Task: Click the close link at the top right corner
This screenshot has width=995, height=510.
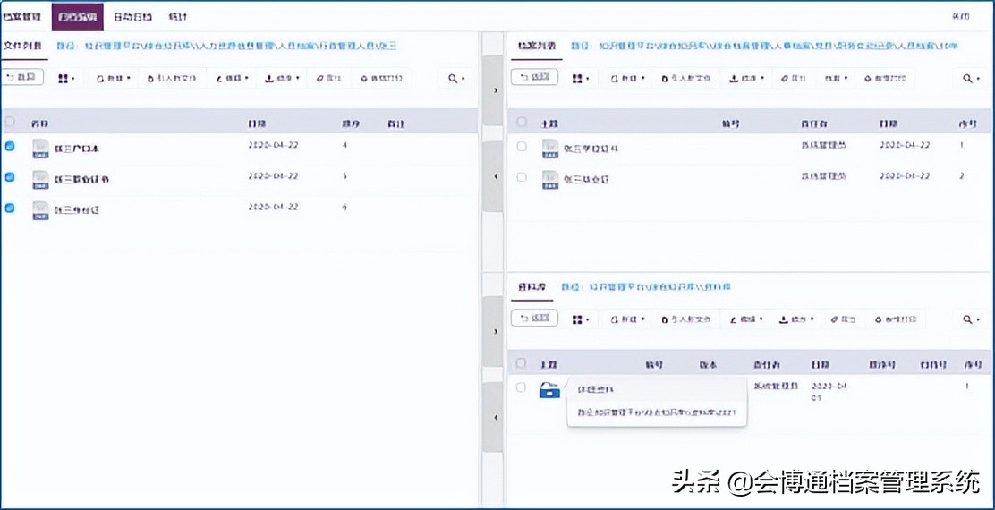Action: pyautogui.click(x=961, y=16)
